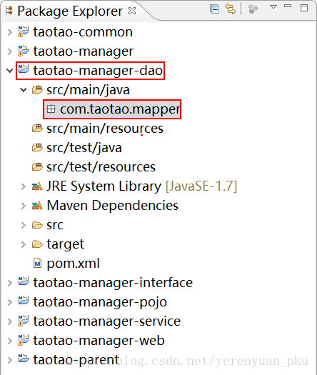Maximize the Package Explorer view
Screen dimensions: 317x375
304,8
